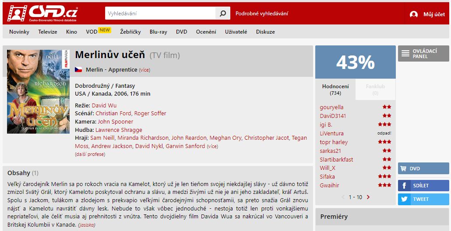Open user Will_X's profile
Screen dimensions: 451x231
pyautogui.click(x=328, y=168)
